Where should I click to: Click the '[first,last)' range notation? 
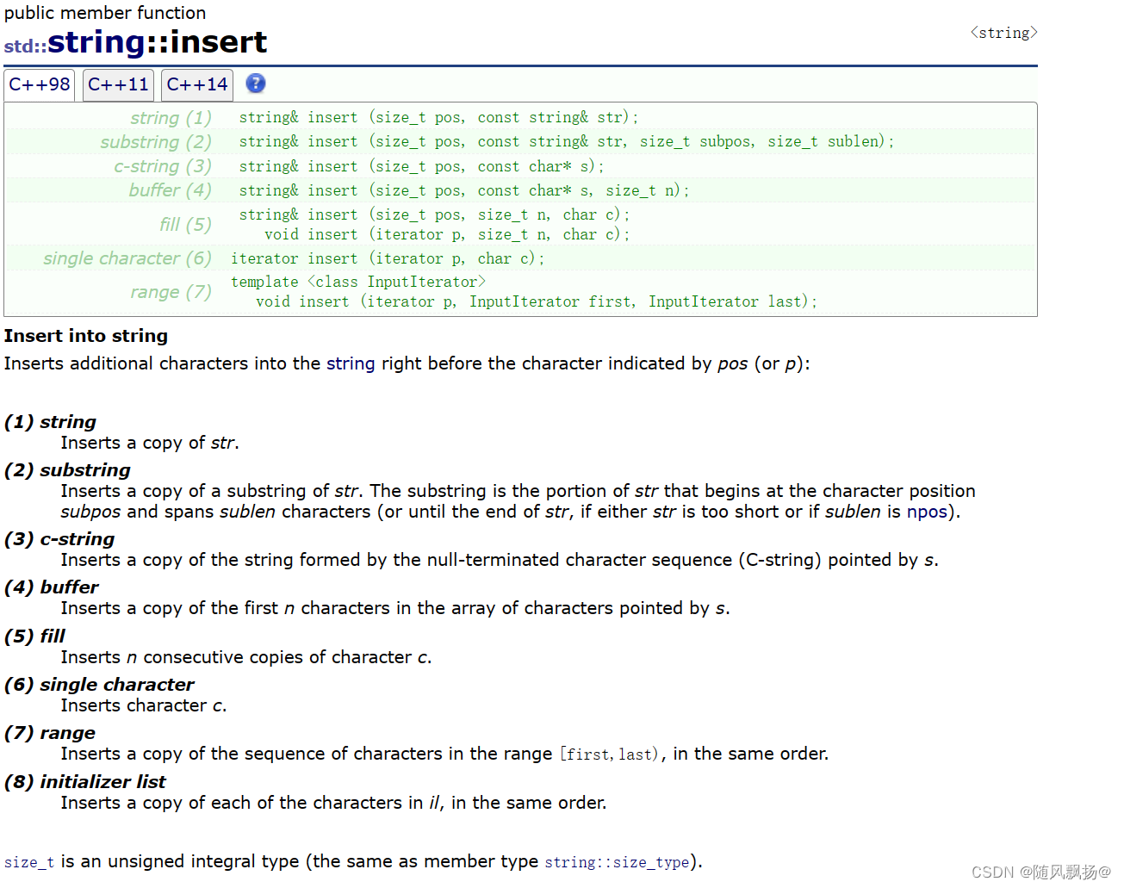tap(609, 754)
